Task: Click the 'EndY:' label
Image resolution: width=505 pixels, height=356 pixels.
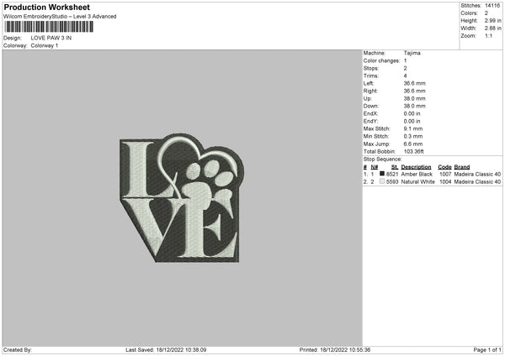Action: 370,122
